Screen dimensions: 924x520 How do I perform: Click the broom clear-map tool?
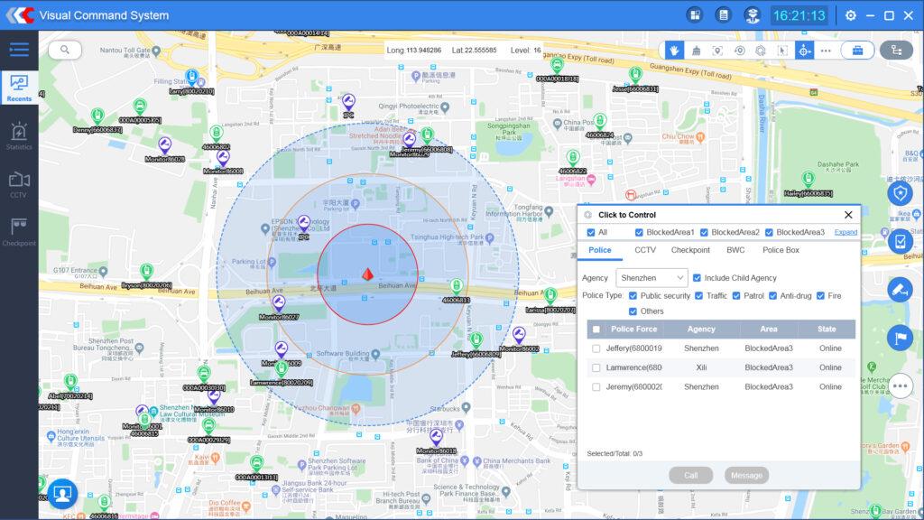coord(695,51)
